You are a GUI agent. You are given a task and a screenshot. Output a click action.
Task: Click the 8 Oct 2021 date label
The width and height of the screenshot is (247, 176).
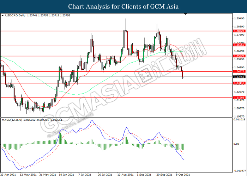[x=183, y=175]
